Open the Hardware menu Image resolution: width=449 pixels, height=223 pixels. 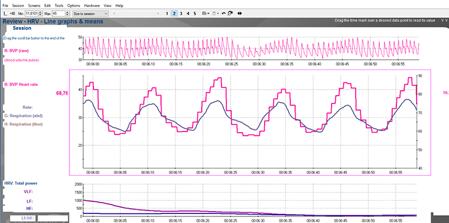tap(92, 5)
